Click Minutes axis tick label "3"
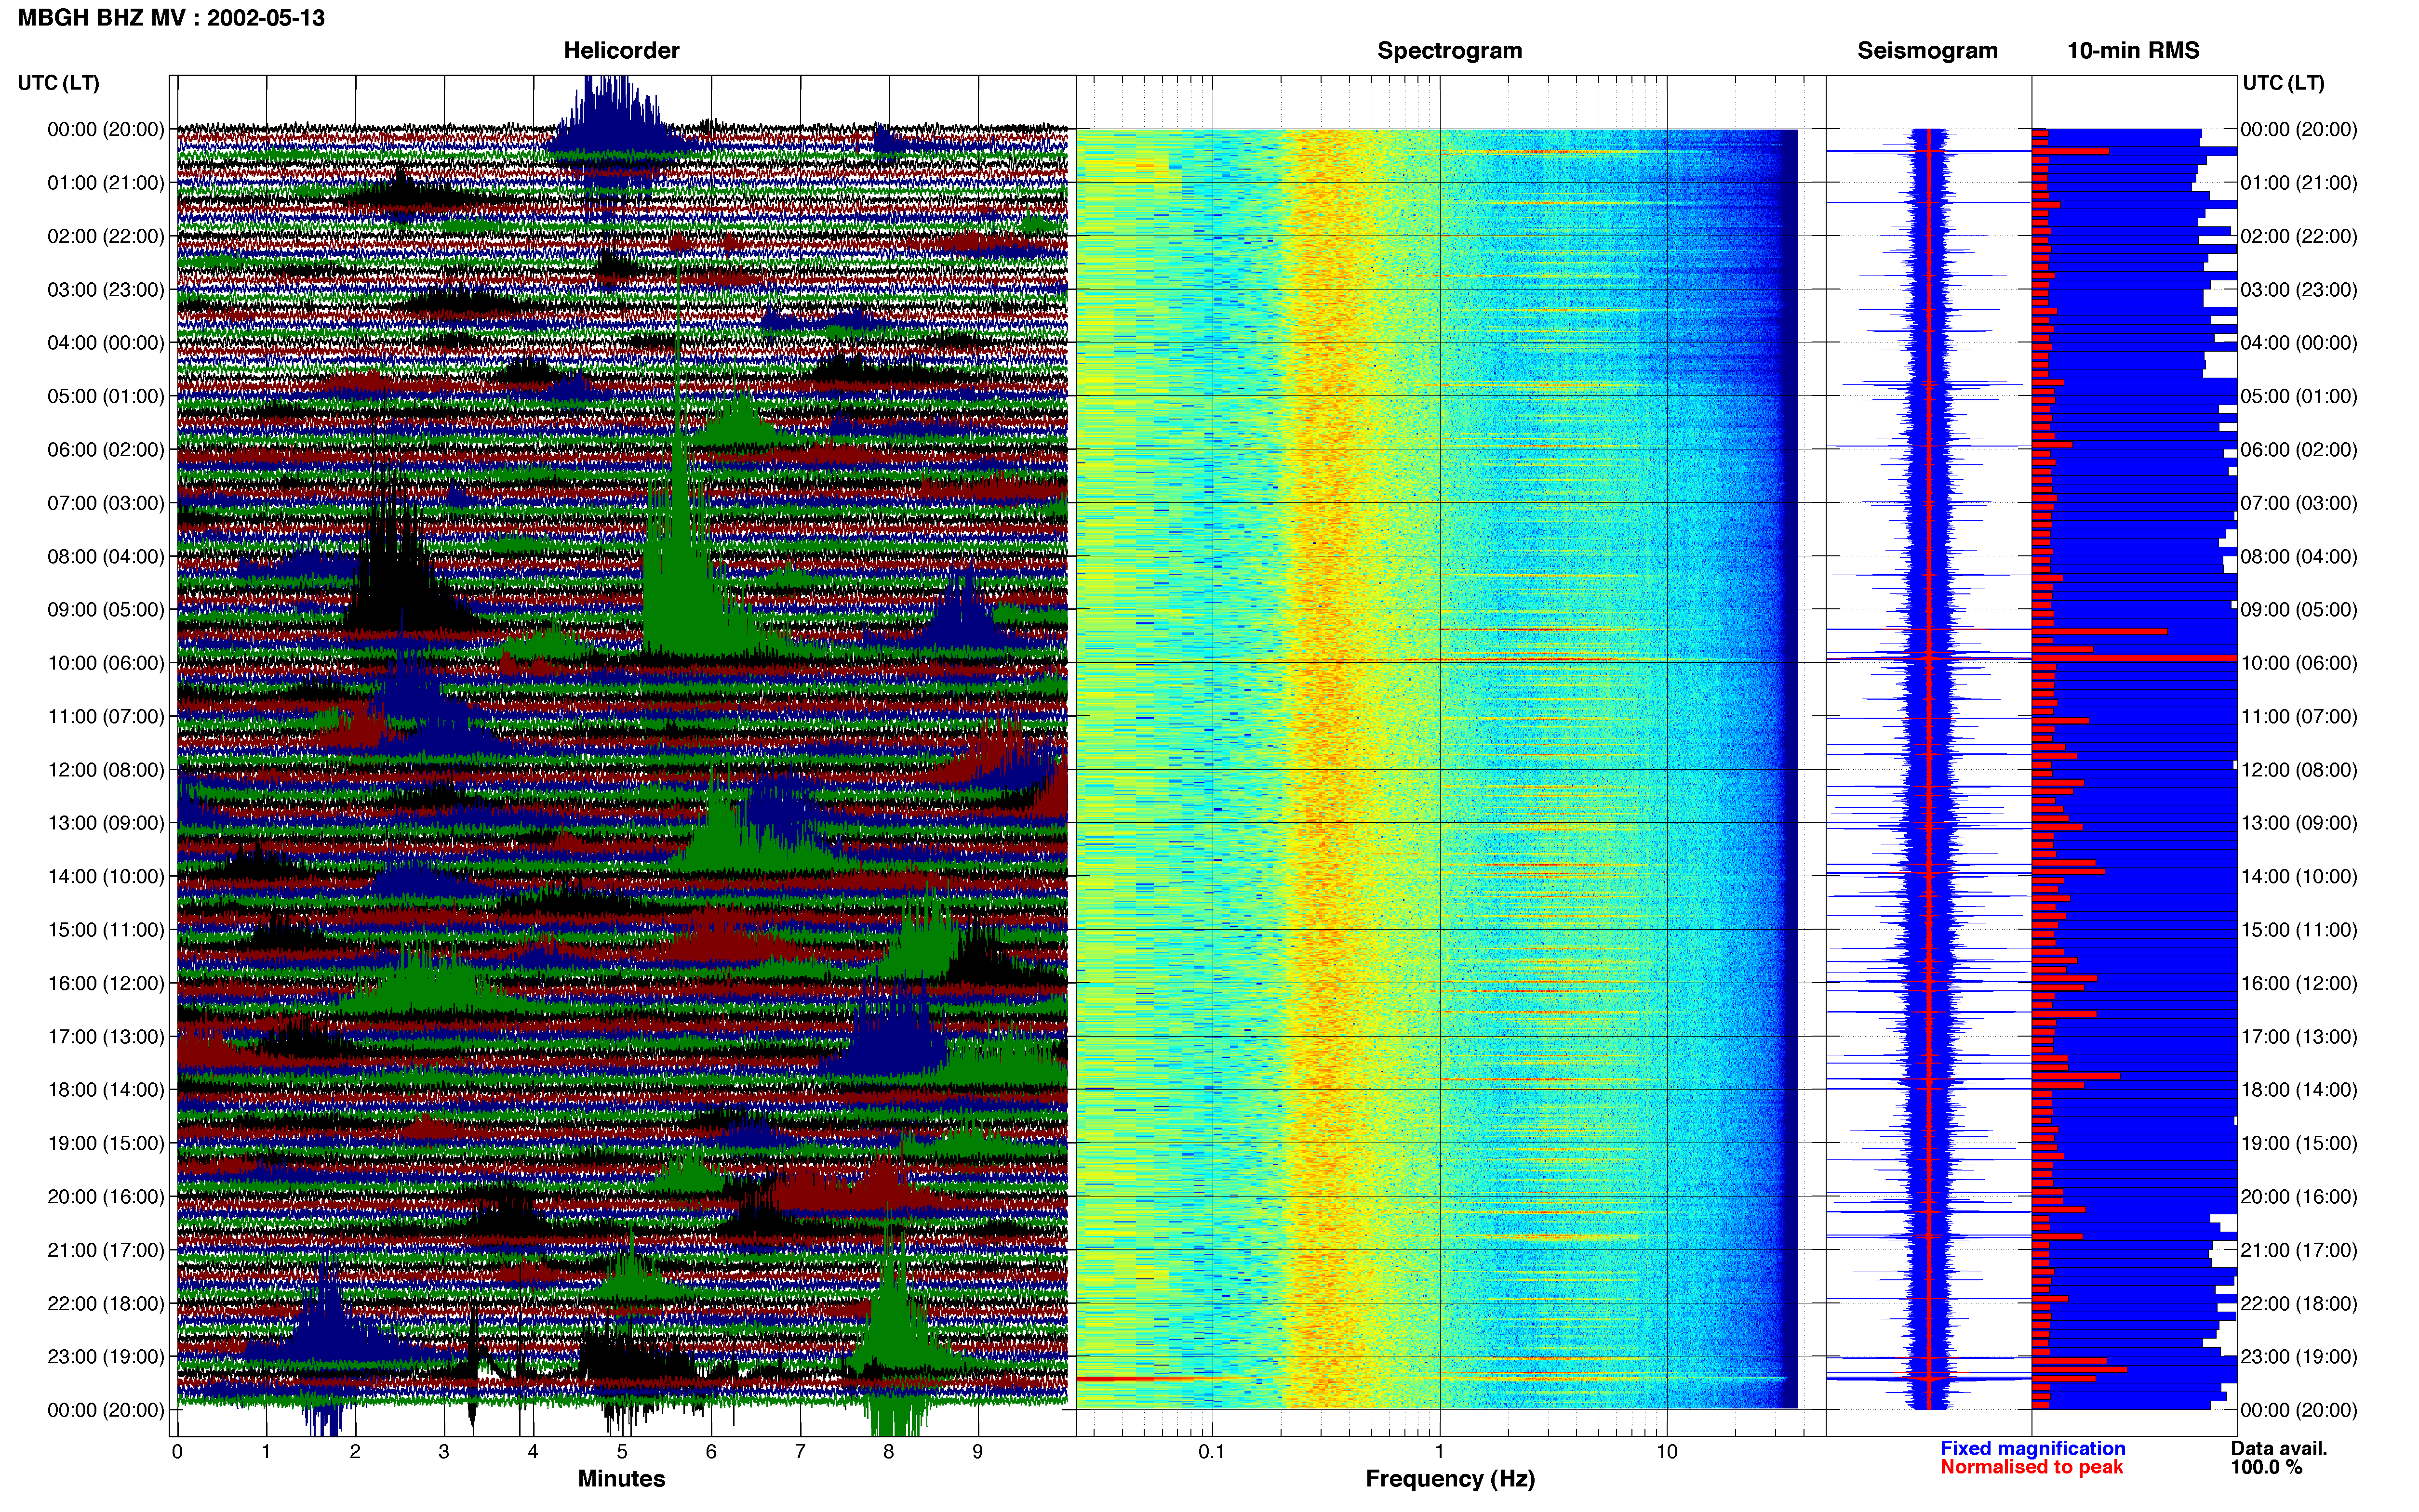This screenshot has height=1512, width=2419. coord(444,1452)
